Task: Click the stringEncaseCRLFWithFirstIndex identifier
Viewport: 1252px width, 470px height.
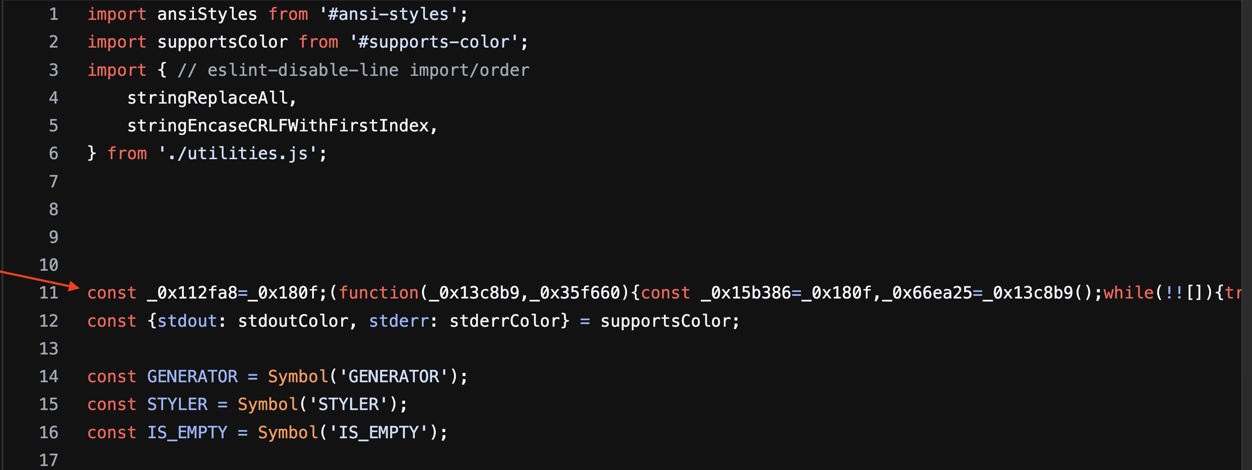Action: [x=278, y=126]
